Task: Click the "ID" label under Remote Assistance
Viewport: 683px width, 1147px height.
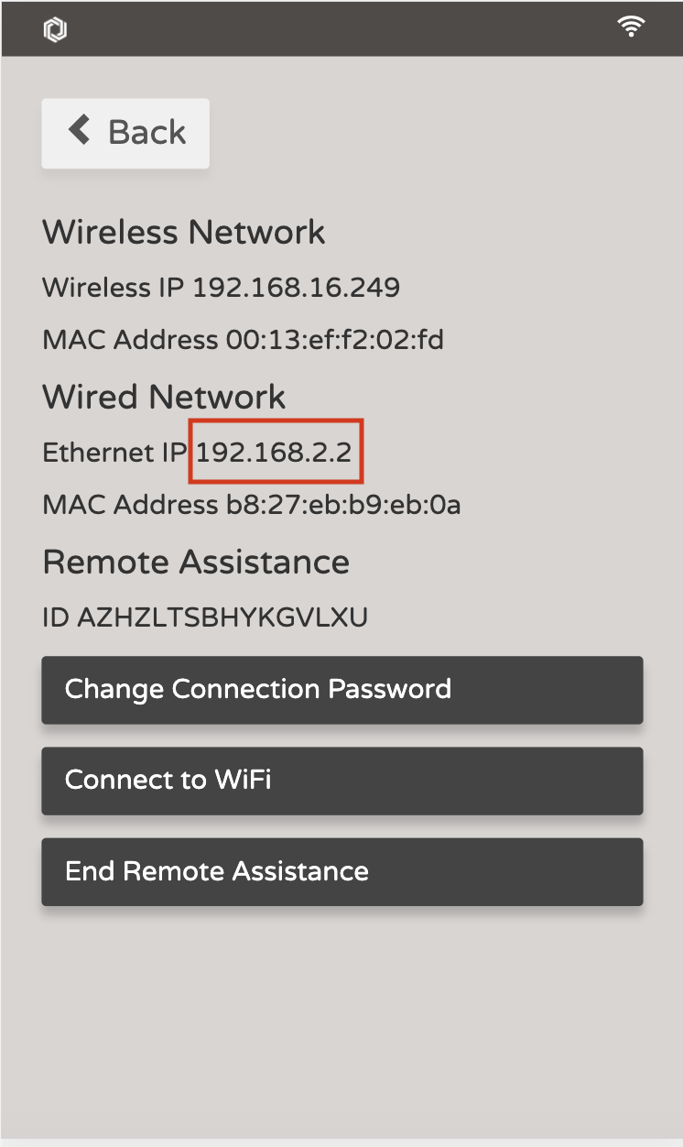Action: [56, 617]
